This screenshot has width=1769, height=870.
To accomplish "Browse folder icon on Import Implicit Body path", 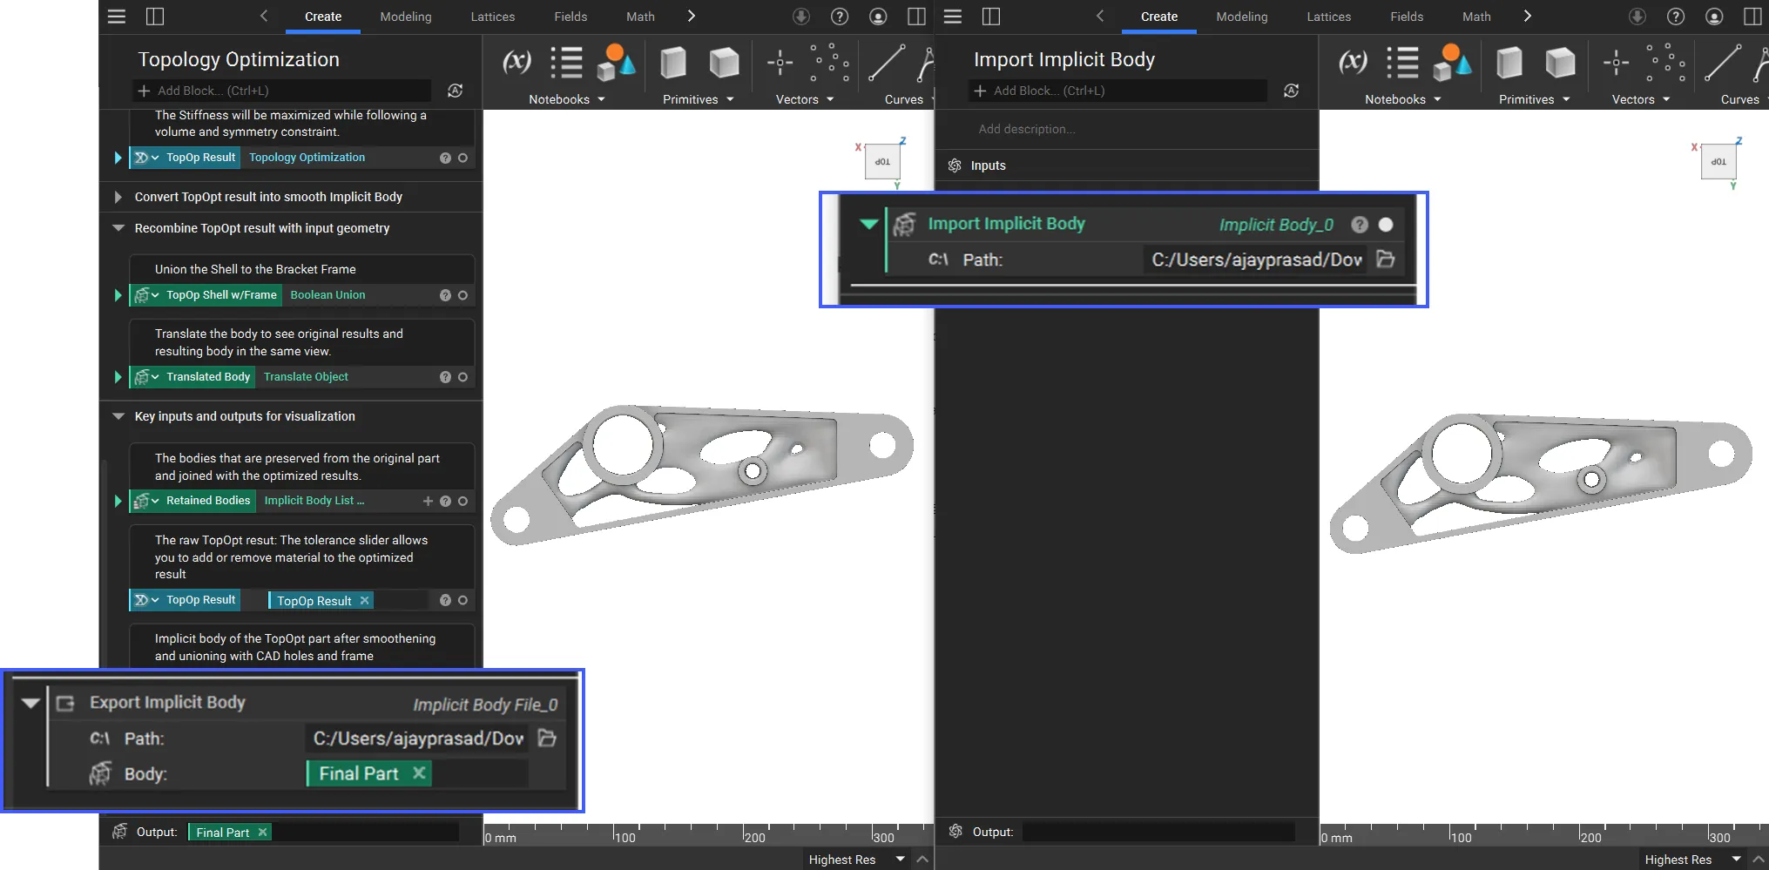I will [1386, 259].
